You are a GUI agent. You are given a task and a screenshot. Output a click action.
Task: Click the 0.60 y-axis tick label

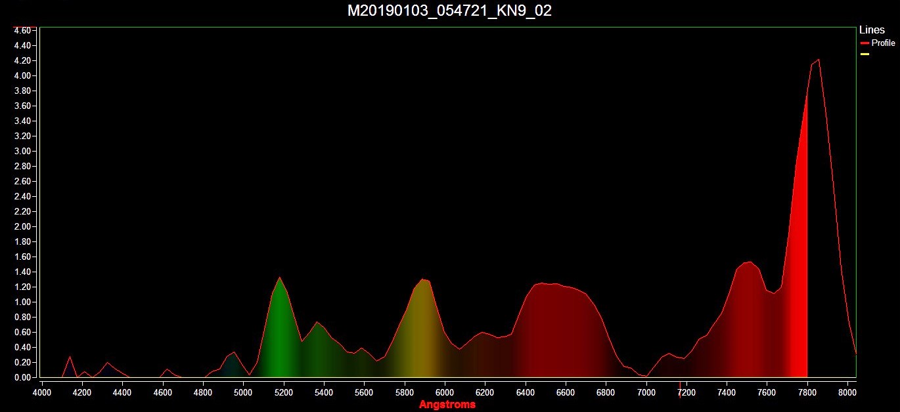pyautogui.click(x=22, y=333)
